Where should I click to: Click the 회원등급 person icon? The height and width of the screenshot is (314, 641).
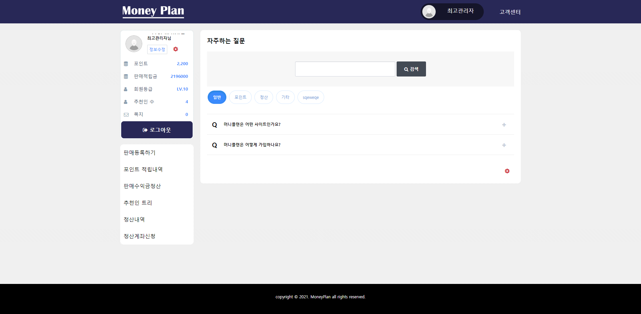[x=126, y=89]
